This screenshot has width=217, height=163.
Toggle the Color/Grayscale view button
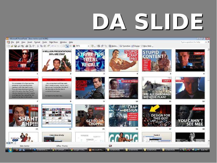tap(74, 46)
